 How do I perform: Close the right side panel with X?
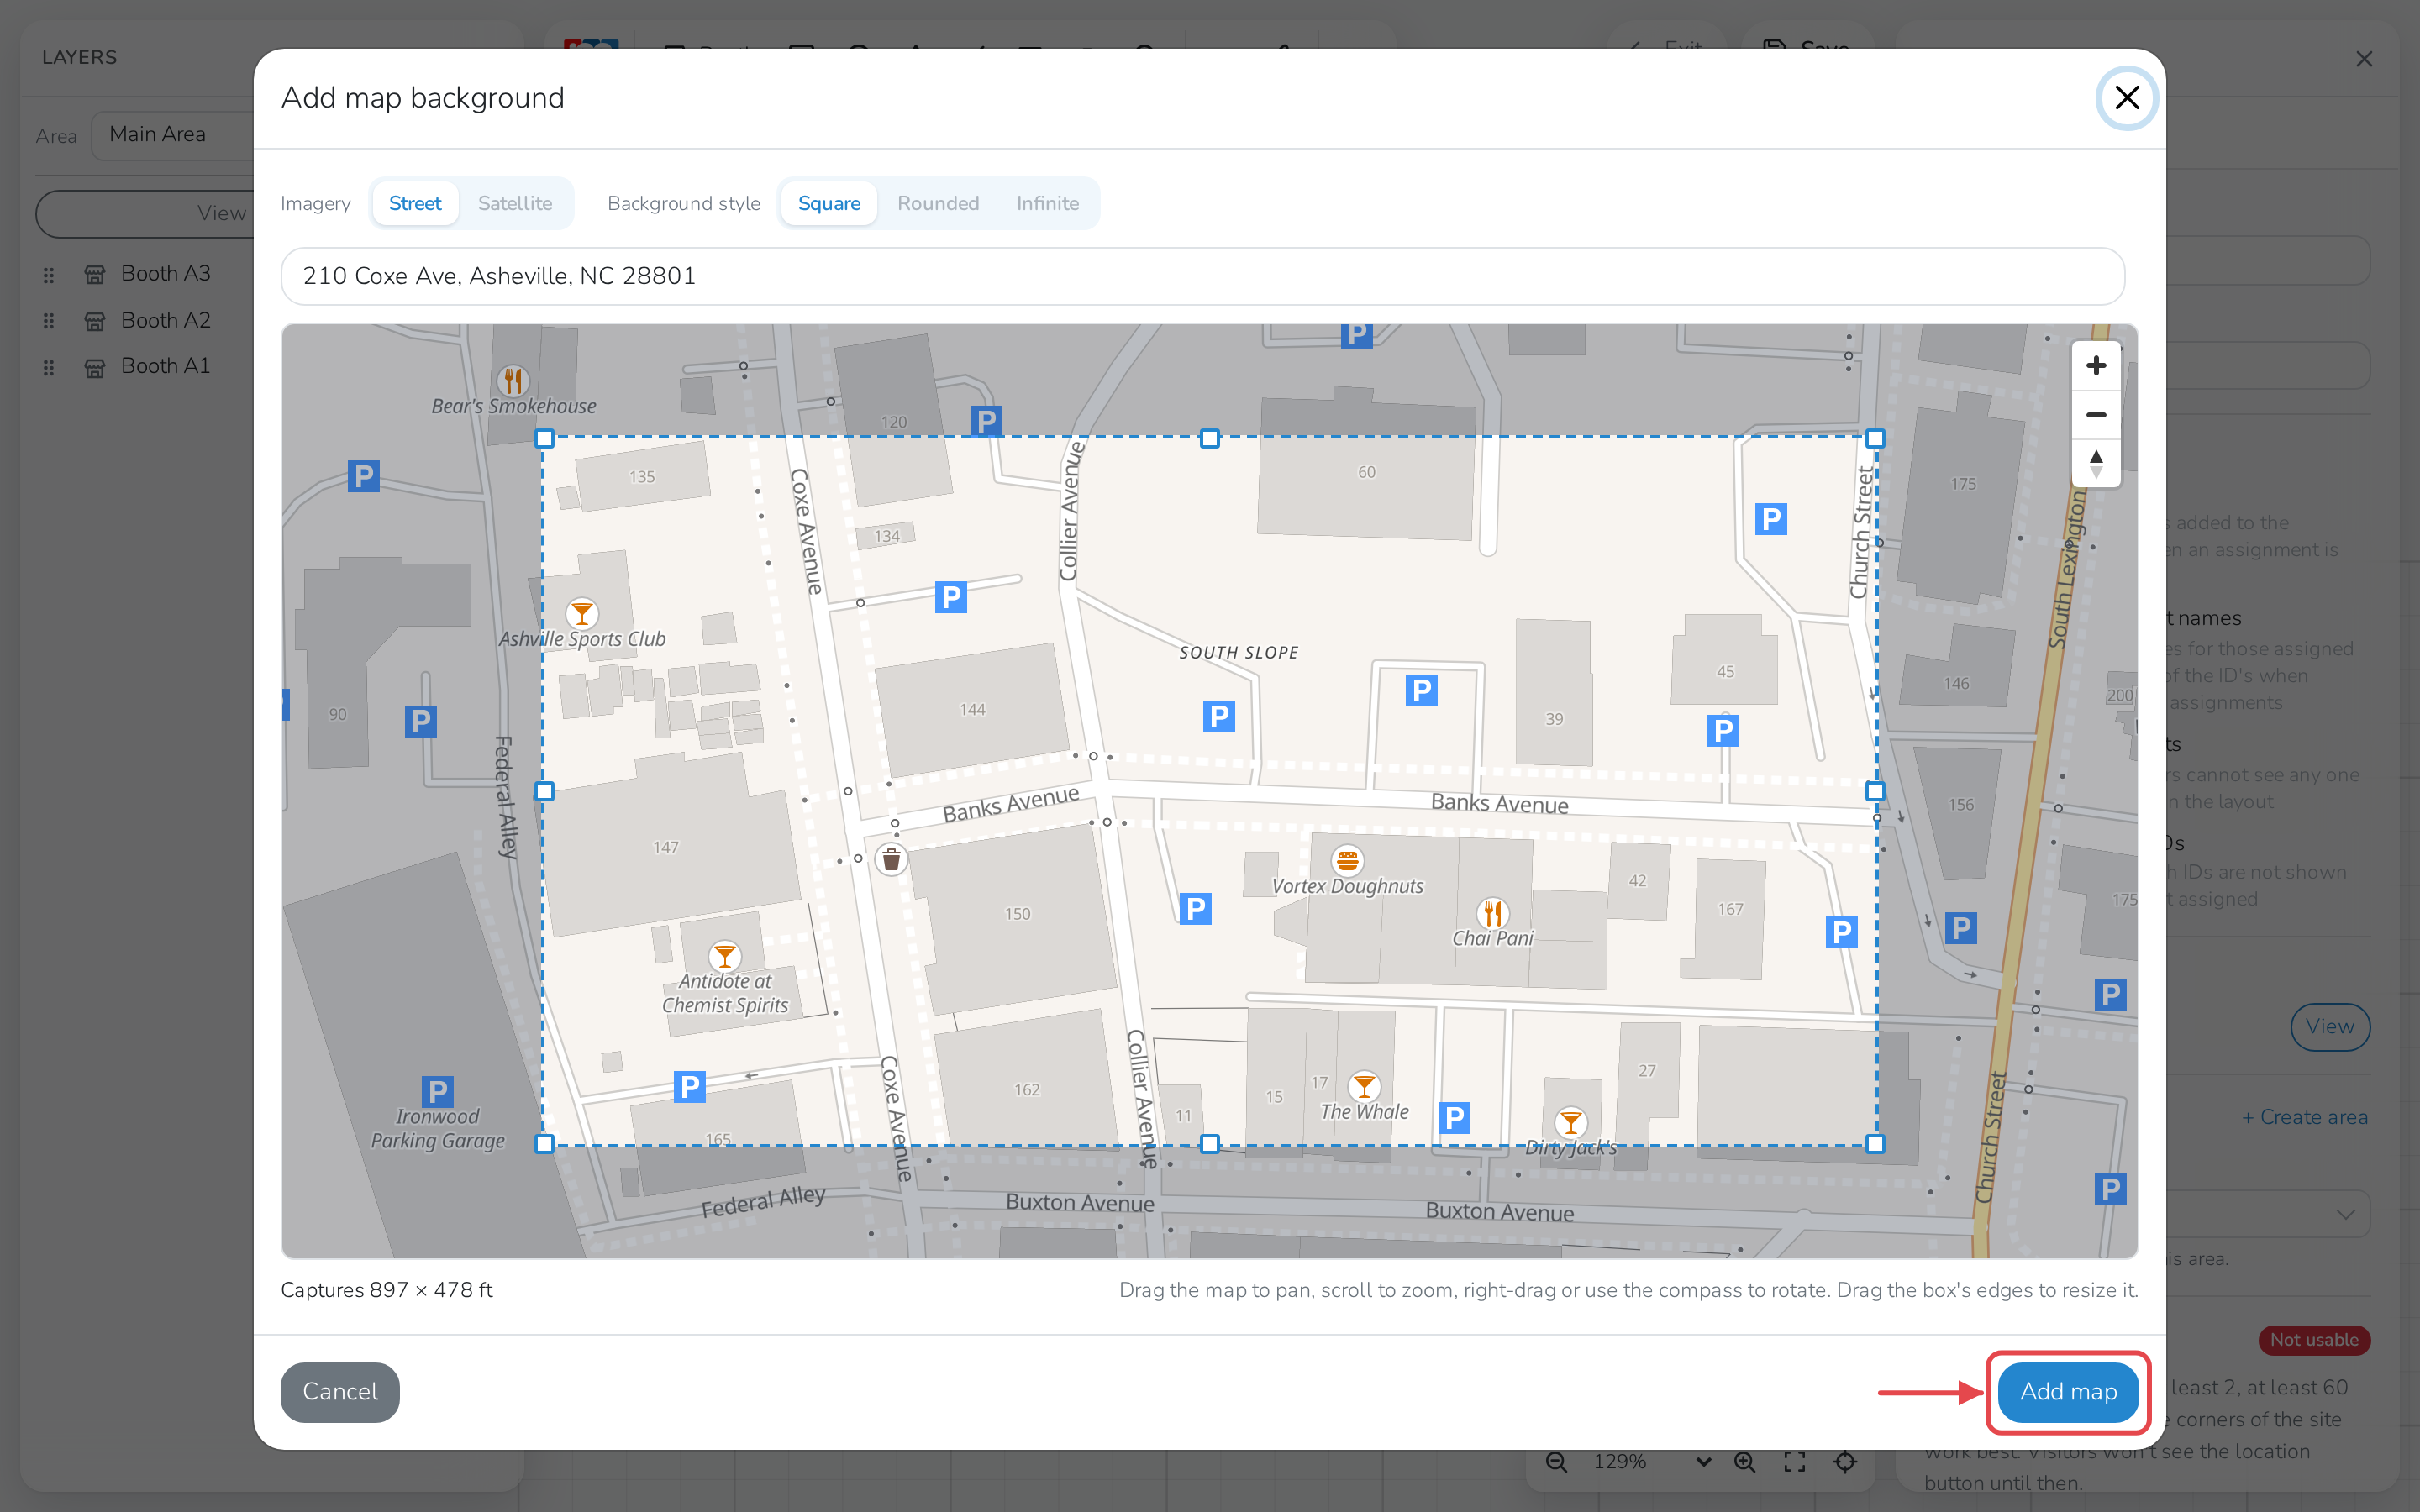point(2364,59)
